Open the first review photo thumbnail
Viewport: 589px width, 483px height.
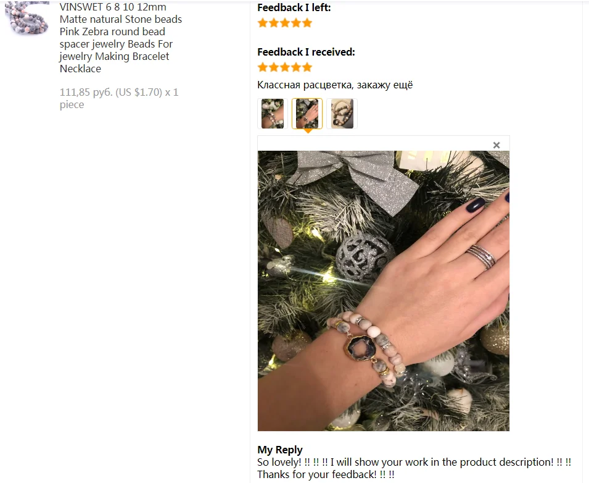coord(273,114)
